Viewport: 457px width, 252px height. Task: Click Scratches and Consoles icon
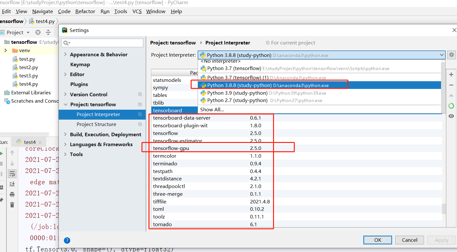pyautogui.click(x=7, y=101)
